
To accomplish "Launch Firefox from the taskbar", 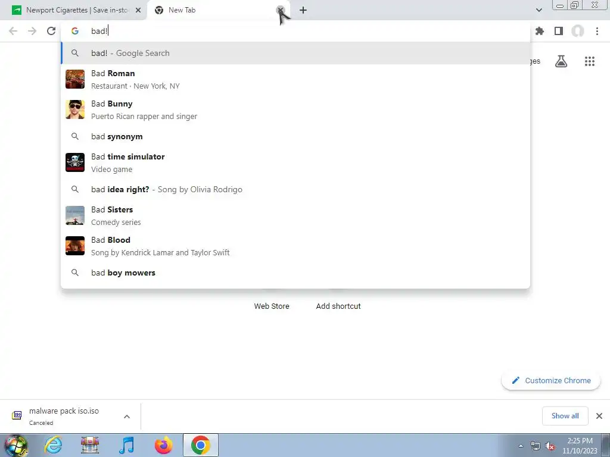I will click(x=163, y=445).
